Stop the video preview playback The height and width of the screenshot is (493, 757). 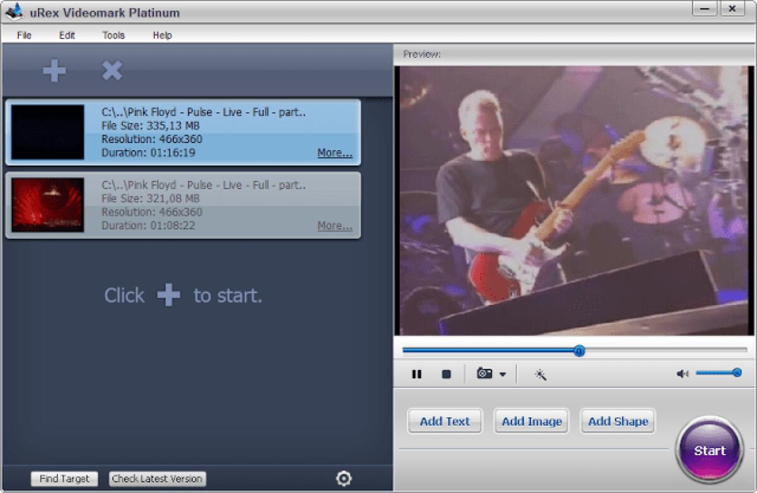coord(446,374)
